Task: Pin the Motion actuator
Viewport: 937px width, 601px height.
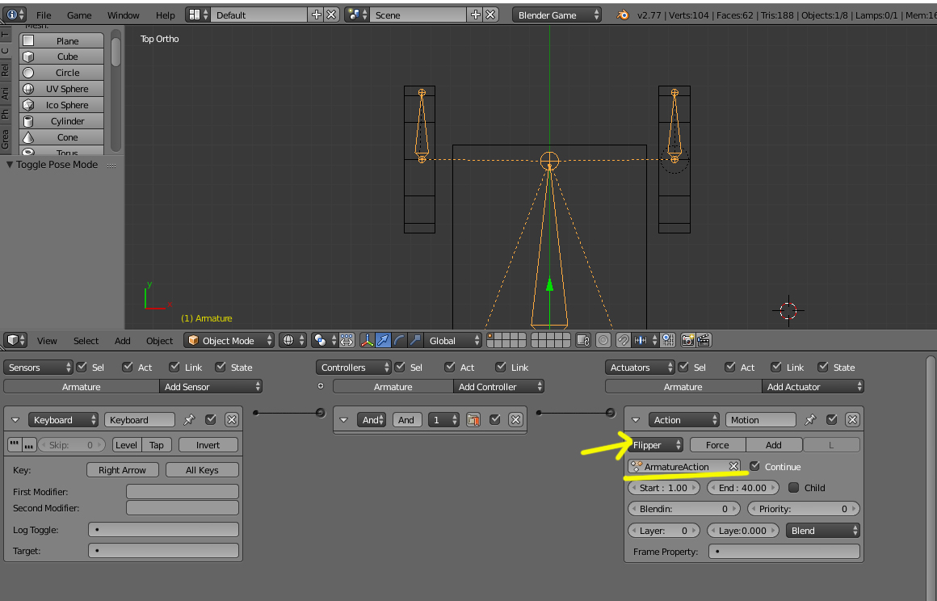Action: click(x=809, y=420)
